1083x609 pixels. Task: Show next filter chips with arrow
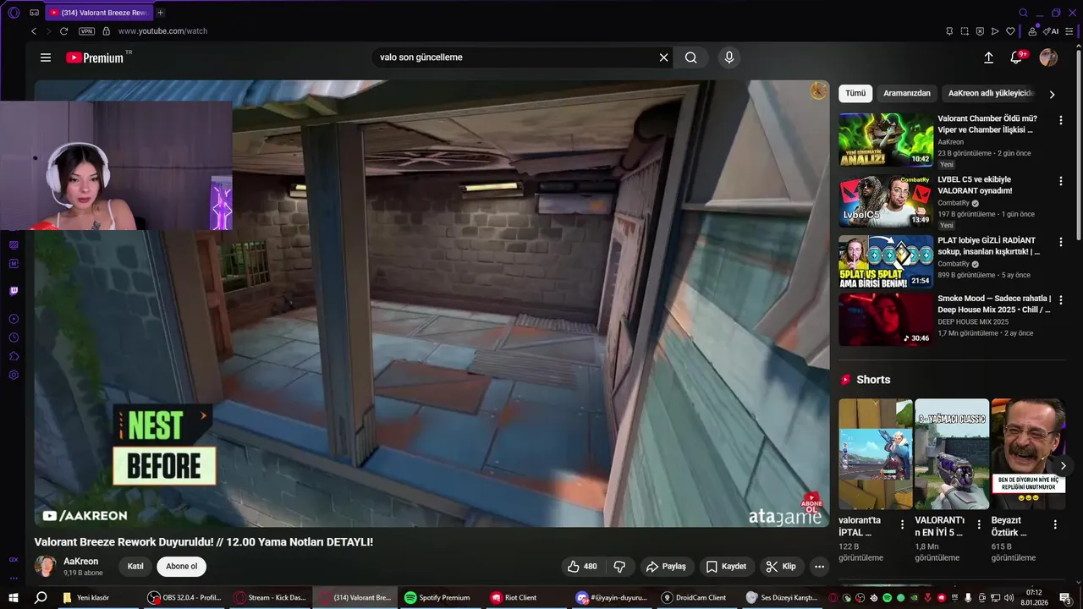pyautogui.click(x=1052, y=94)
